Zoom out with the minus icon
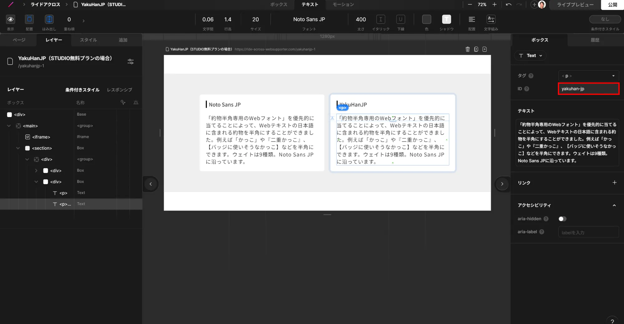Image resolution: width=624 pixels, height=324 pixels. [x=470, y=4]
